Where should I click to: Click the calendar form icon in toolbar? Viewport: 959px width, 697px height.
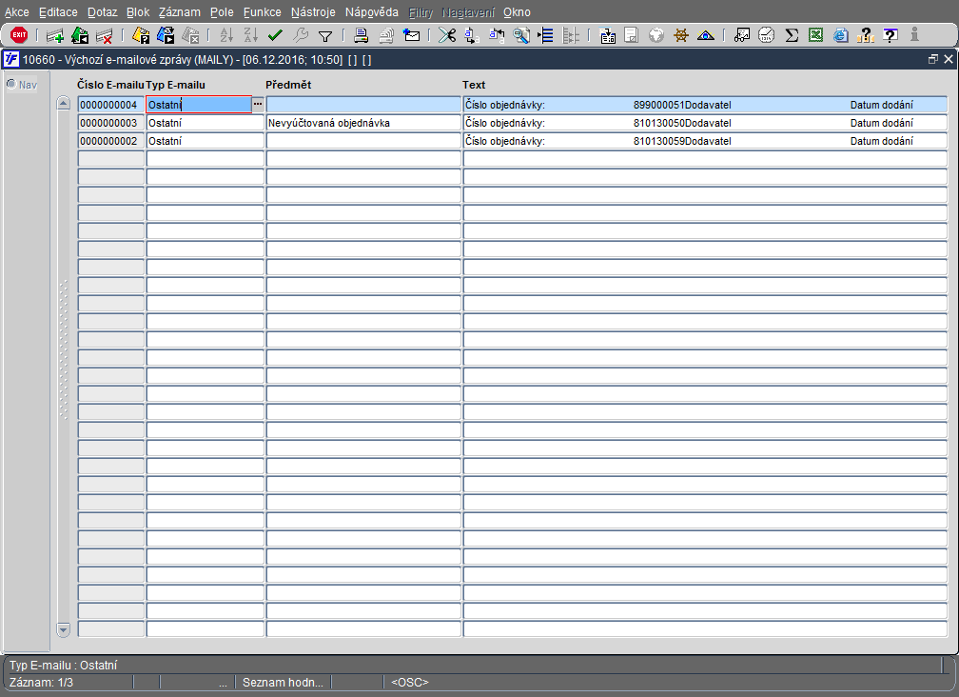(x=607, y=35)
